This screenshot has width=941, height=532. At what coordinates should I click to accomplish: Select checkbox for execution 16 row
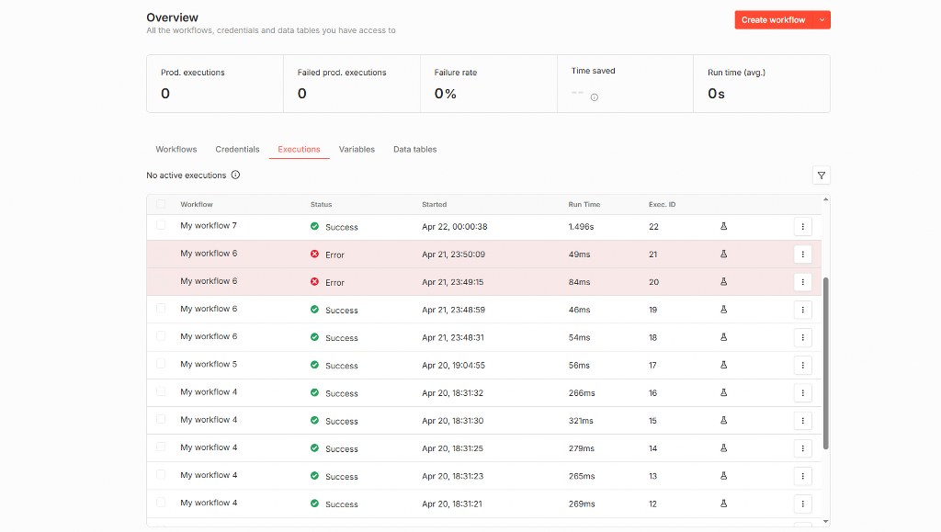[161, 391]
